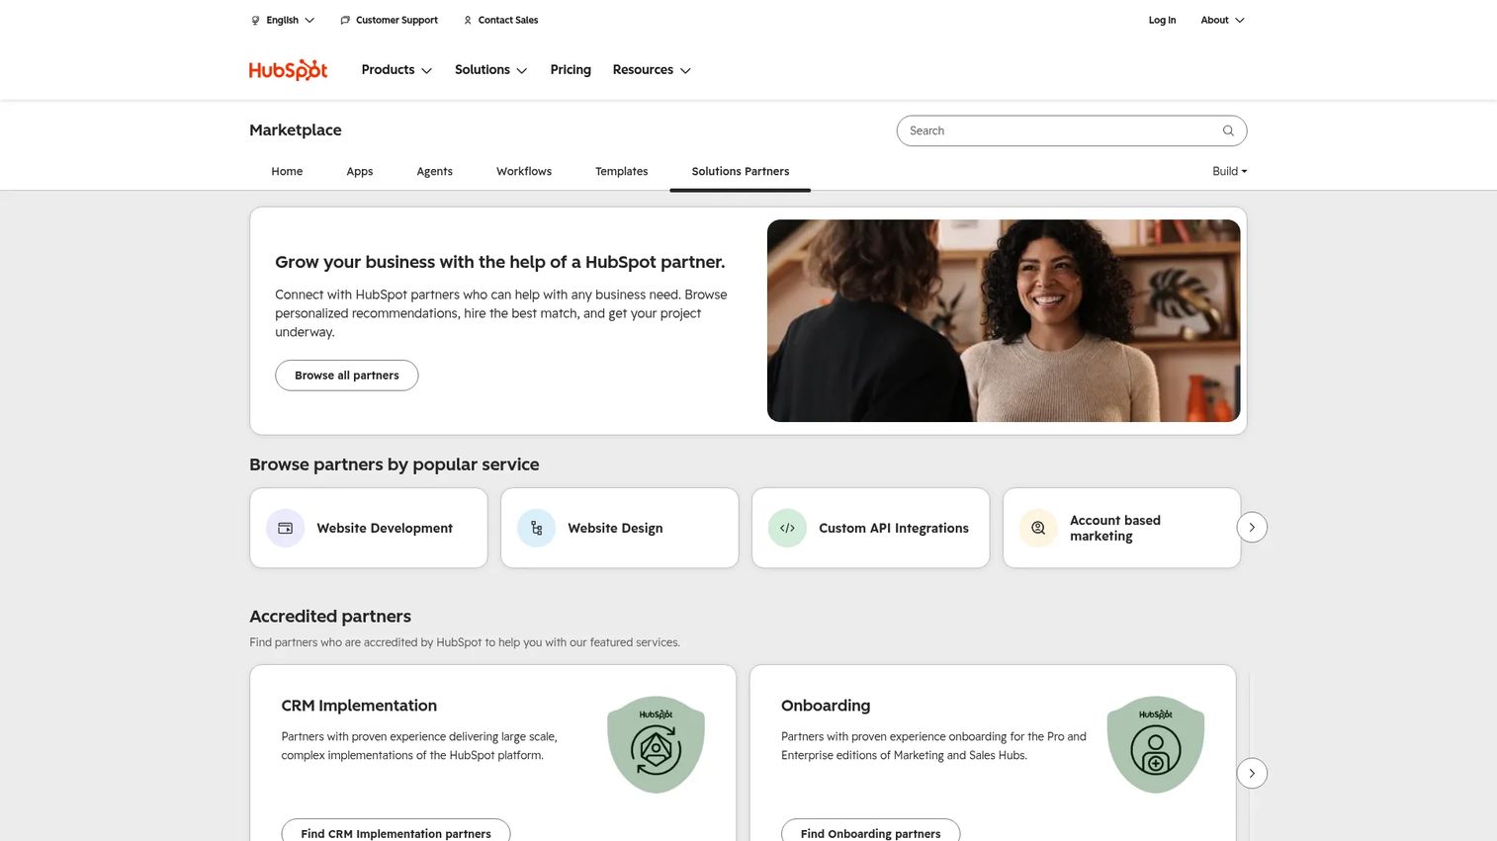The image size is (1497, 841).
Task: Click the Custom API Integrations code icon
Action: (x=787, y=528)
